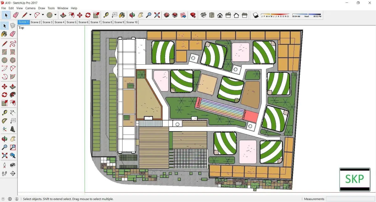Select the Dimensions tool
The image size is (376, 202).
click(x=13, y=112)
